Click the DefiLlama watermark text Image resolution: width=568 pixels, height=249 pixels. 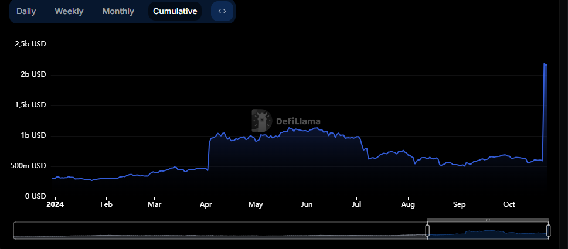pyautogui.click(x=297, y=121)
